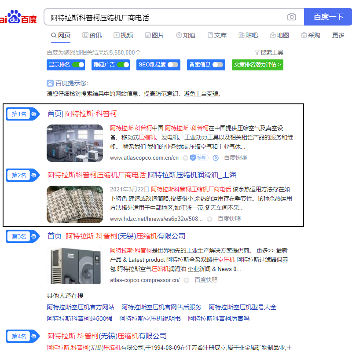Switch to the 资讯 tab
The image size is (352, 352).
92,35
